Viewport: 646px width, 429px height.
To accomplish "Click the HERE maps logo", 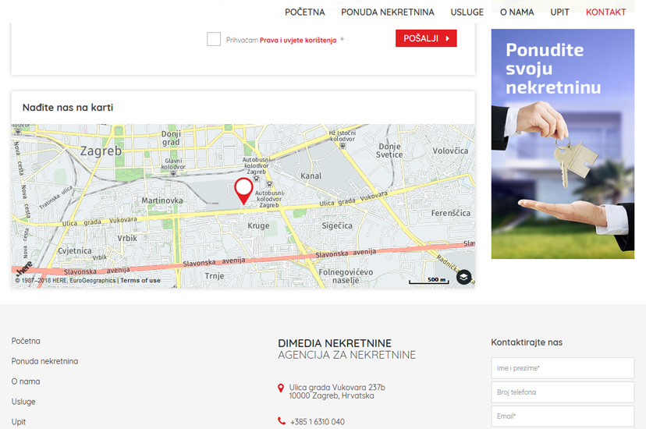I will (x=25, y=268).
